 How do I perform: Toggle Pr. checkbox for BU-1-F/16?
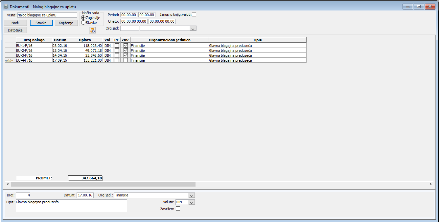pyautogui.click(x=117, y=46)
